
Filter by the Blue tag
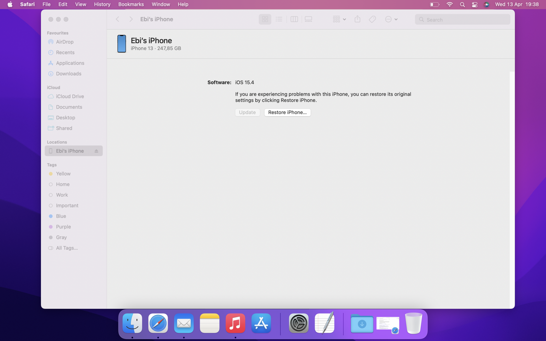[73, 216]
